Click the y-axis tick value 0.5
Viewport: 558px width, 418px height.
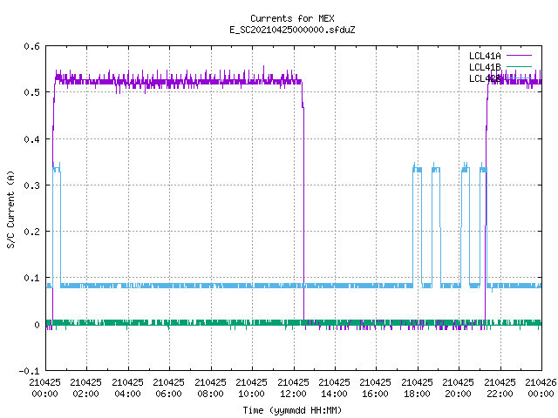click(31, 92)
